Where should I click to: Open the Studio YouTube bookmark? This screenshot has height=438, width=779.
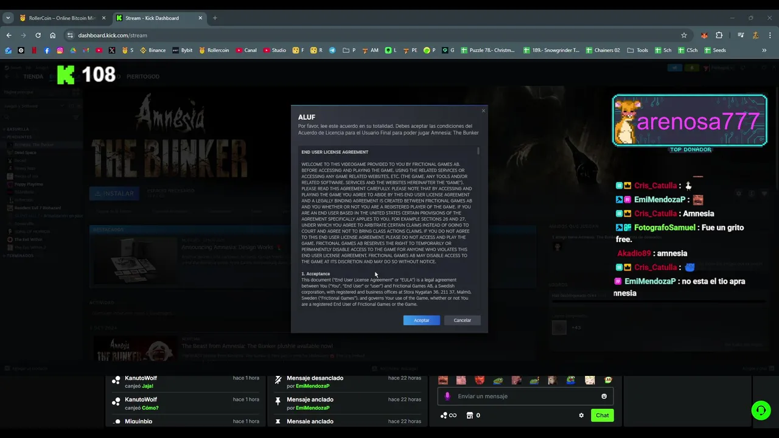274,50
